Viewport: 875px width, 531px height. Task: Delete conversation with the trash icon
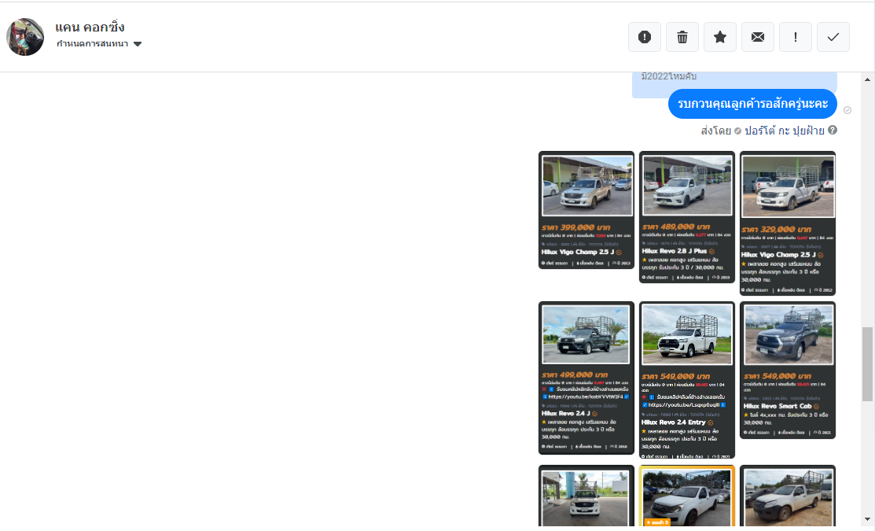[682, 37]
